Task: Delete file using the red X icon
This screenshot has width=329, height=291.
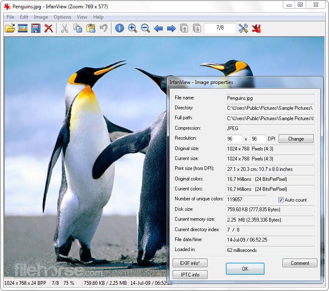Action: click(49, 28)
